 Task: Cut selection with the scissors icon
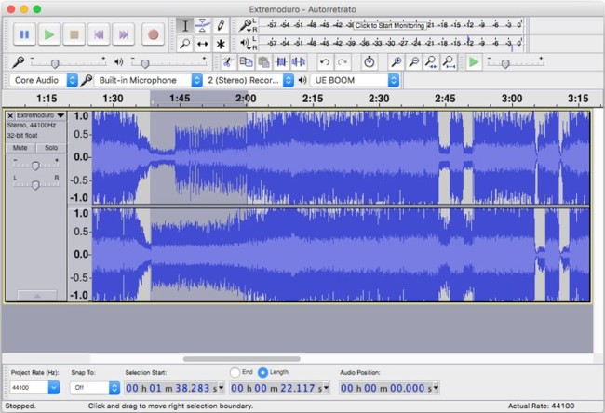[x=228, y=62]
